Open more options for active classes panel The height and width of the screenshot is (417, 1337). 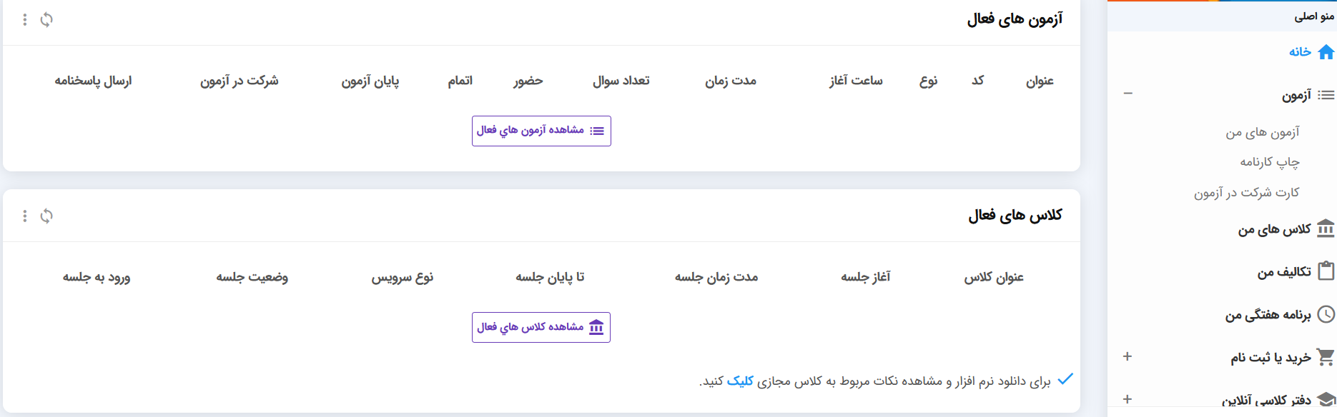click(25, 216)
